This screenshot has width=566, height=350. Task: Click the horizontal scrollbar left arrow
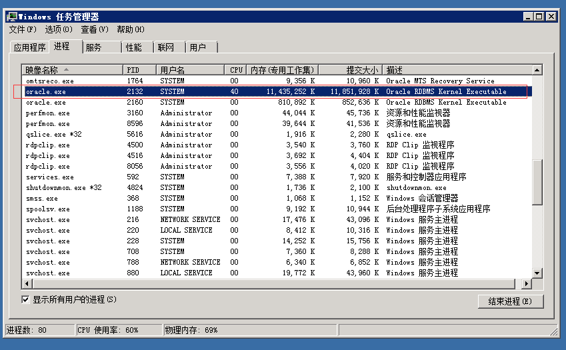(x=27, y=283)
